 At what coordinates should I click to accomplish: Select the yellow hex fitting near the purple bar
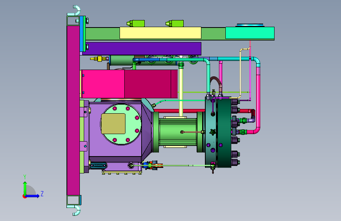coord(100,59)
